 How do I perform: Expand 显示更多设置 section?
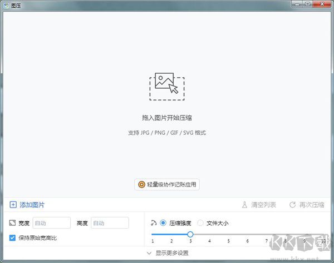167,253
